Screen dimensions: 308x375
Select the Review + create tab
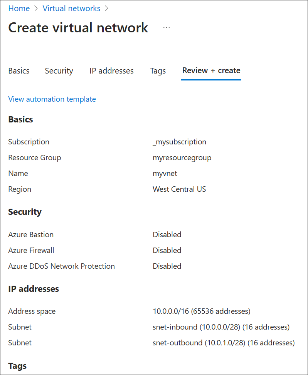(211, 70)
